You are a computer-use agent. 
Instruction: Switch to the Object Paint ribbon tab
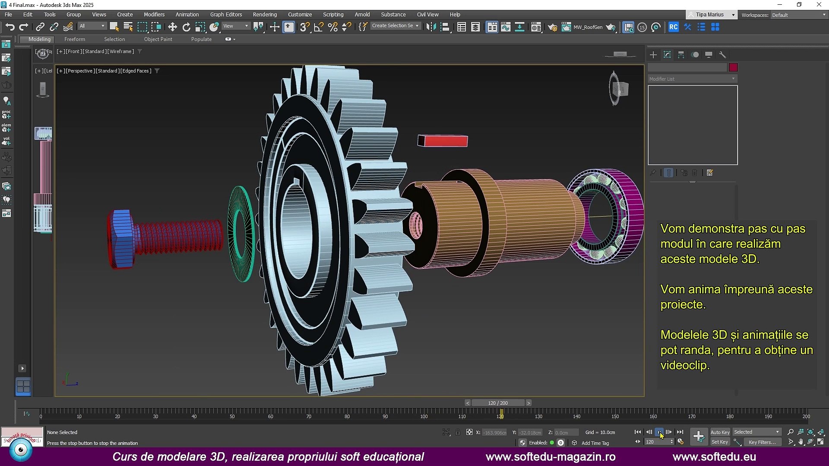(x=158, y=39)
